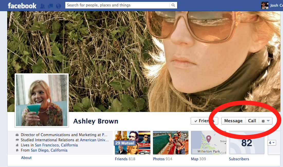Toggle the Friends status button
The width and height of the screenshot is (283, 167).
click(204, 121)
